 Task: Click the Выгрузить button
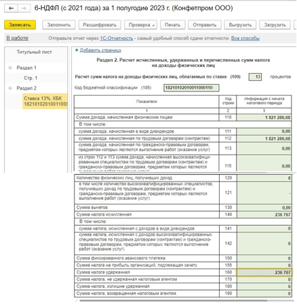[240, 25]
